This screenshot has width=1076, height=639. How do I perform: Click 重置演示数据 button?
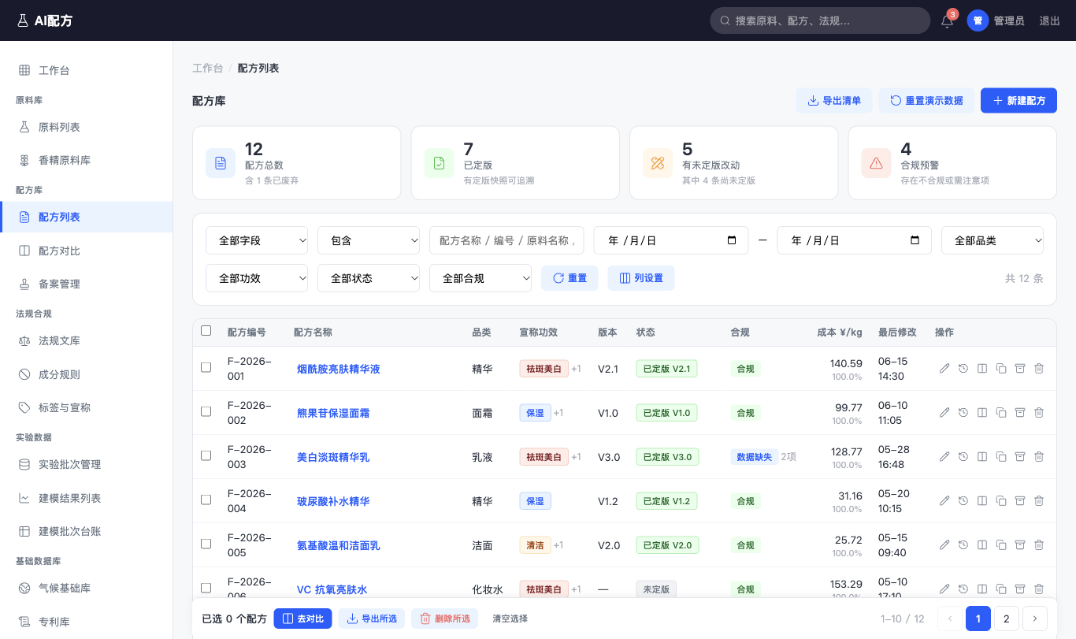(x=926, y=101)
